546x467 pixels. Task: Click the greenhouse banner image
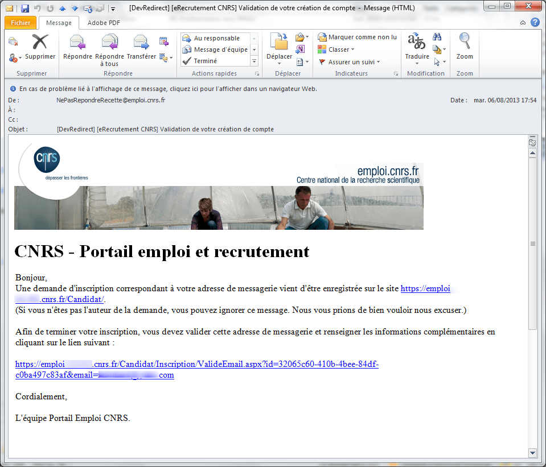219,208
